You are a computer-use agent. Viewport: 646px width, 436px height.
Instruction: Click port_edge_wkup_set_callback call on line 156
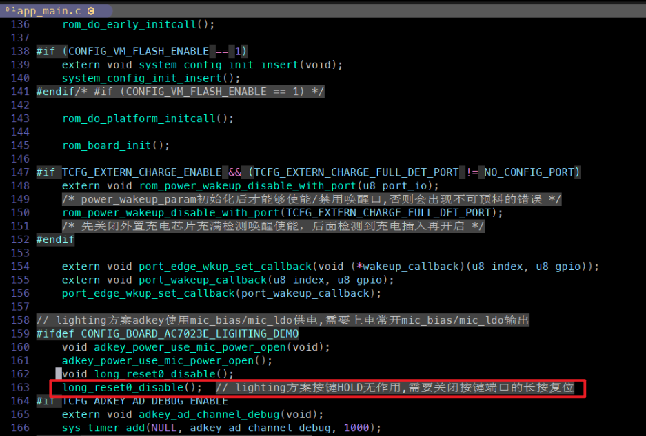pos(221,293)
